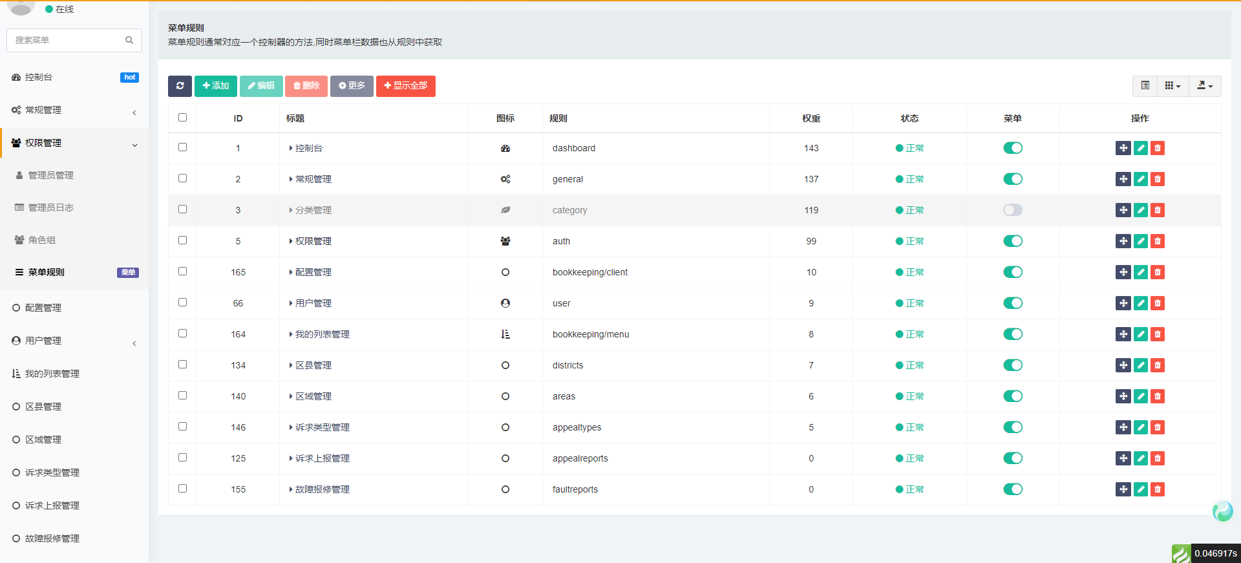Screen dimensions: 1241x563
Task: Click the green edit pencil for general row
Action: click(x=1141, y=179)
